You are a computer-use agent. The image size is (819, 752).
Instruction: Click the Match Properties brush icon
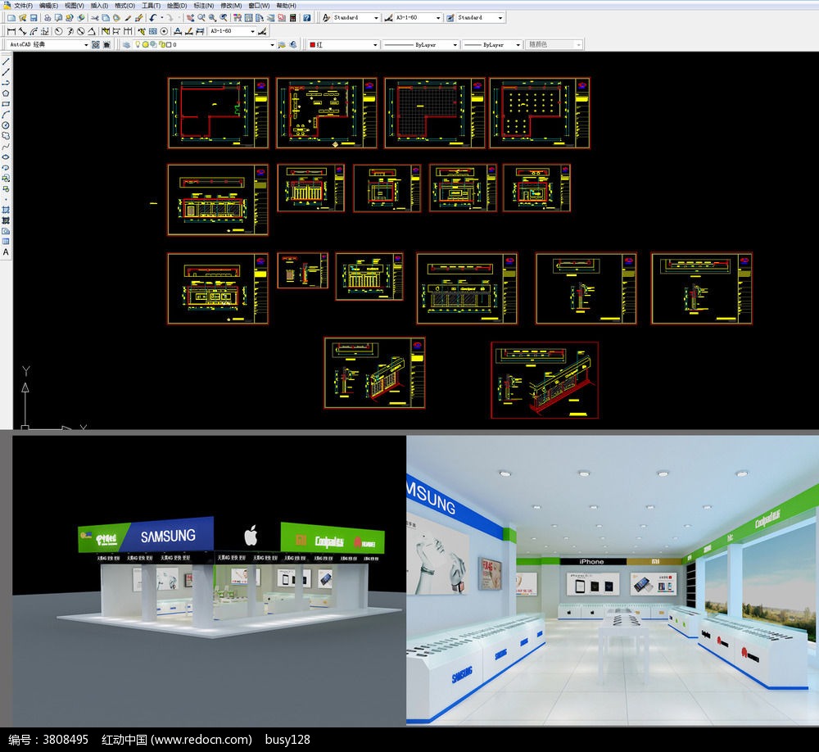click(x=128, y=18)
